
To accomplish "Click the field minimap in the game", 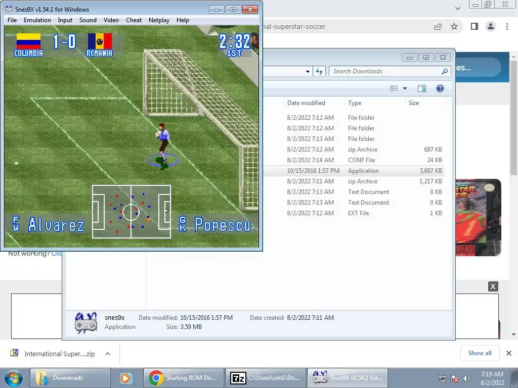I will tap(132, 212).
